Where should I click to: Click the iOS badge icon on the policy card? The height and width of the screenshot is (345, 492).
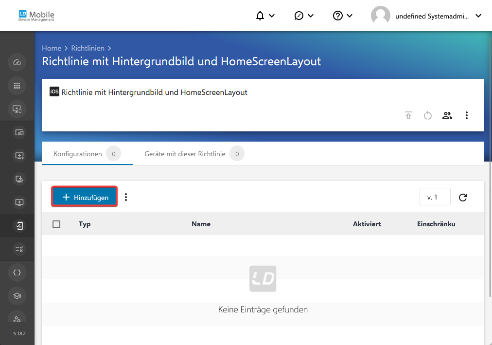(54, 91)
